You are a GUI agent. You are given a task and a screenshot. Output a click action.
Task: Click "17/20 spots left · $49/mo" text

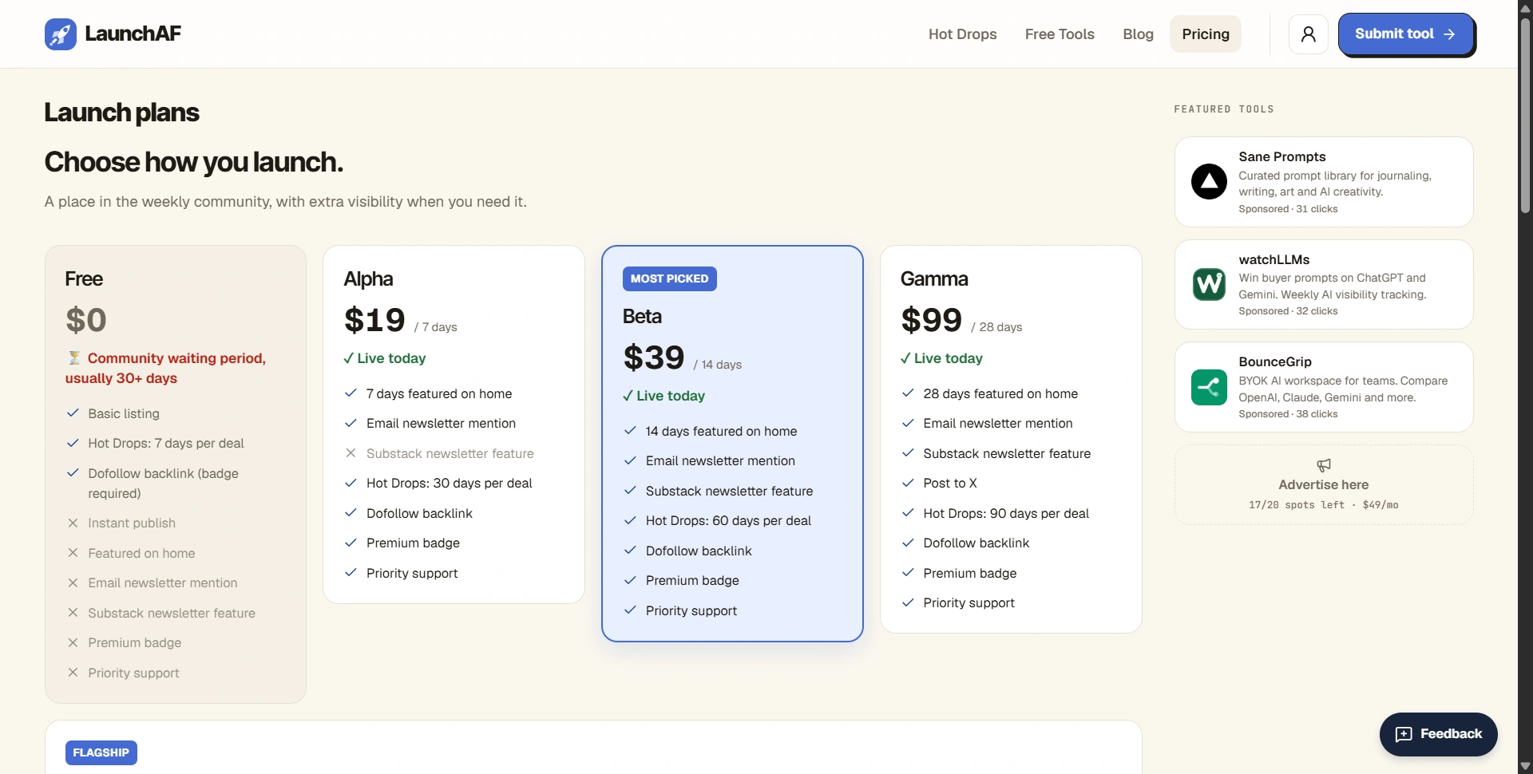(1324, 505)
